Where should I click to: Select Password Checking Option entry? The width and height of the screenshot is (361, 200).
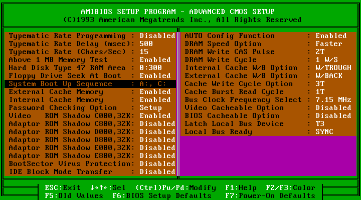tap(63, 108)
